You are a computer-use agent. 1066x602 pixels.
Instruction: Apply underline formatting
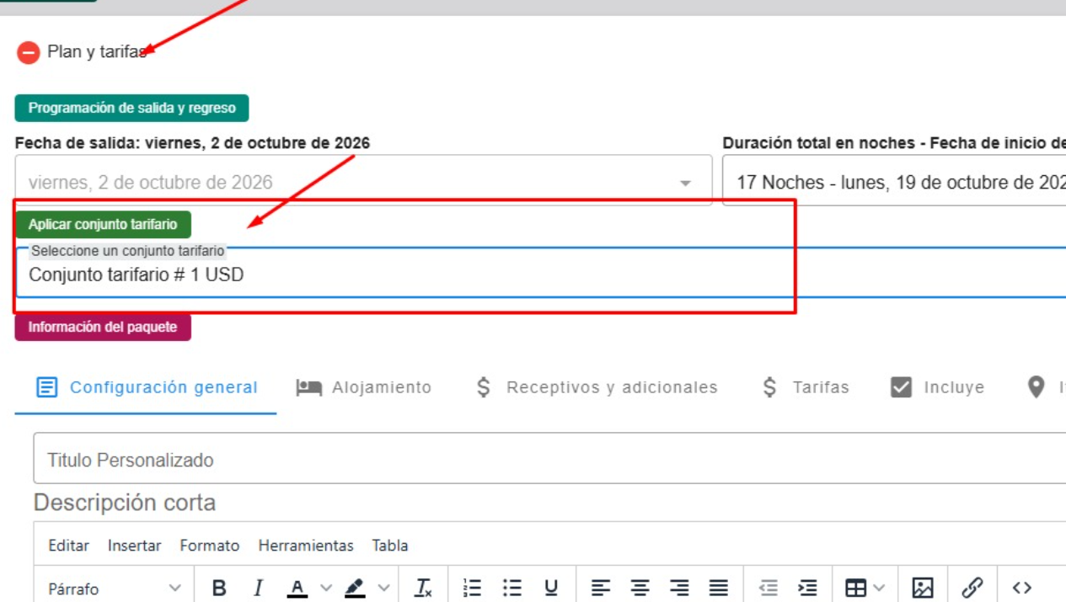551,588
